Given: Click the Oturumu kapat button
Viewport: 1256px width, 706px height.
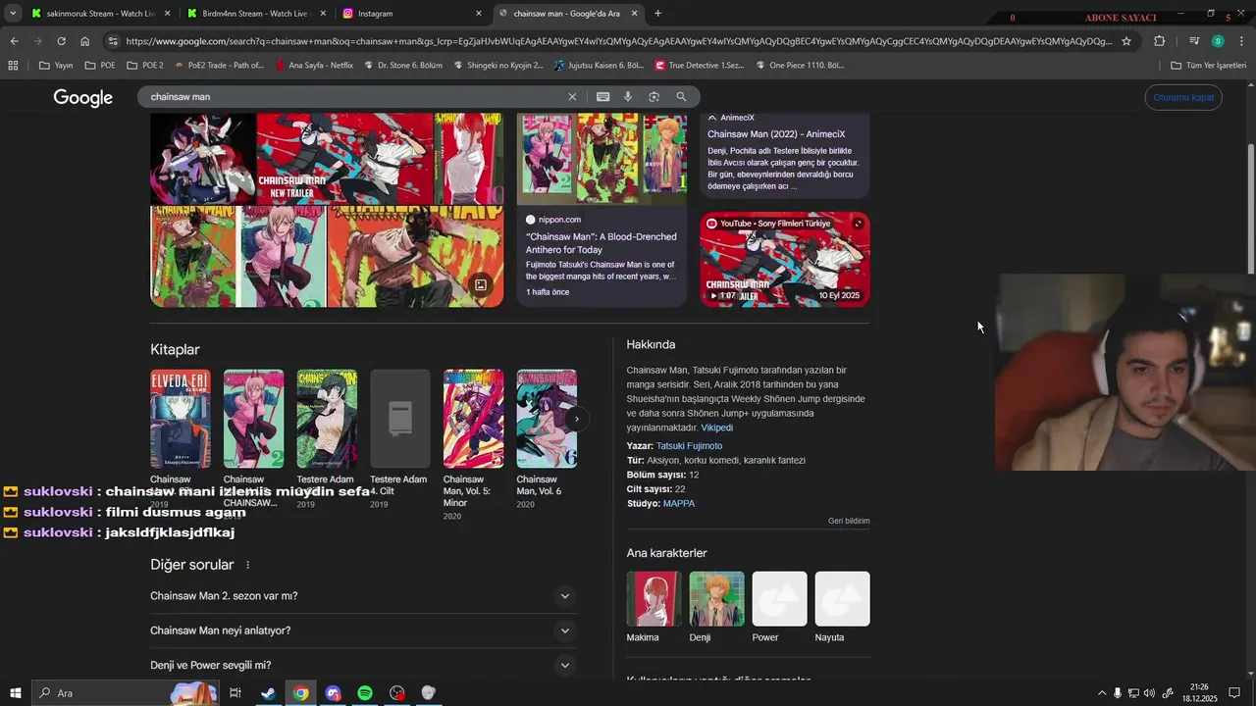Looking at the screenshot, I should pos(1183,97).
